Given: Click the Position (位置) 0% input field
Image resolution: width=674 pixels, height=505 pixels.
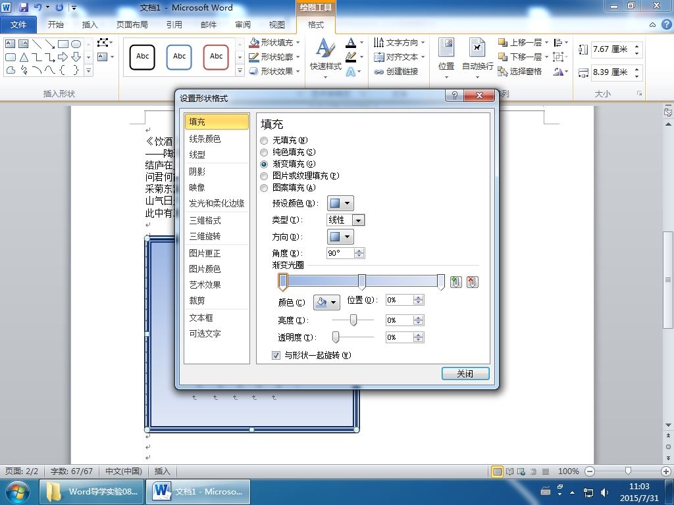Looking at the screenshot, I should 400,300.
